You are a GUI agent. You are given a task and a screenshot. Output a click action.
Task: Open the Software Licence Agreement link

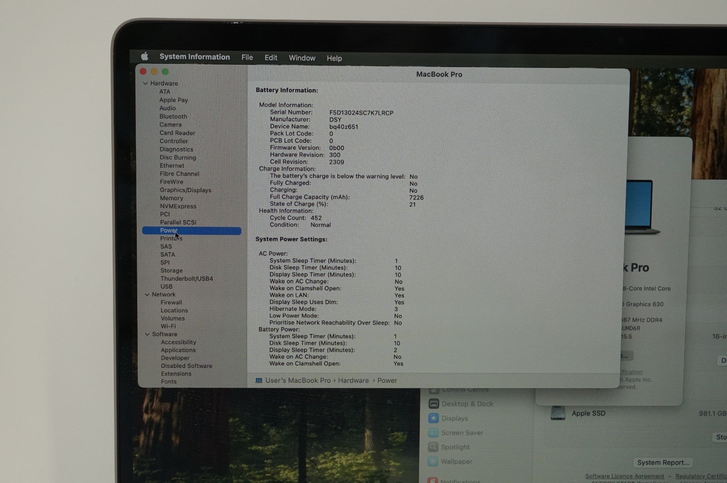pyautogui.click(x=624, y=476)
